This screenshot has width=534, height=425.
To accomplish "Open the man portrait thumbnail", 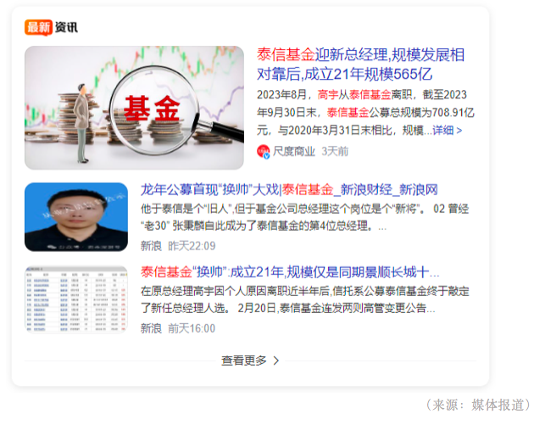I will [76, 217].
